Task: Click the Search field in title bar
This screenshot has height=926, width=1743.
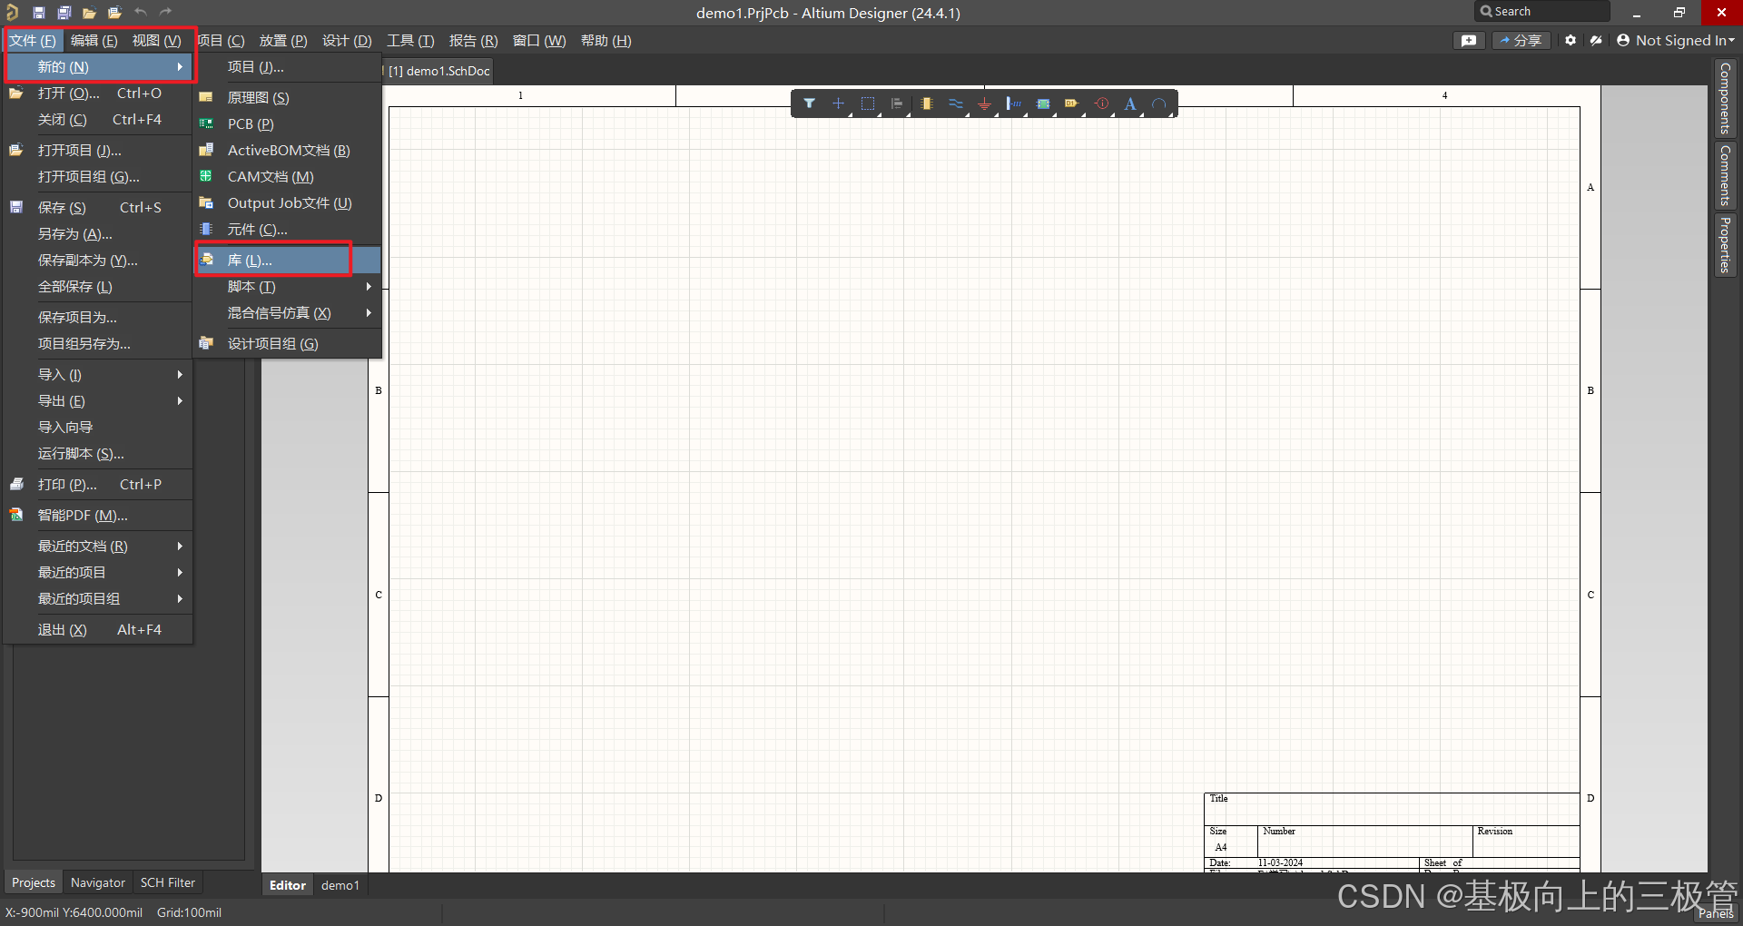Action: (x=1542, y=12)
